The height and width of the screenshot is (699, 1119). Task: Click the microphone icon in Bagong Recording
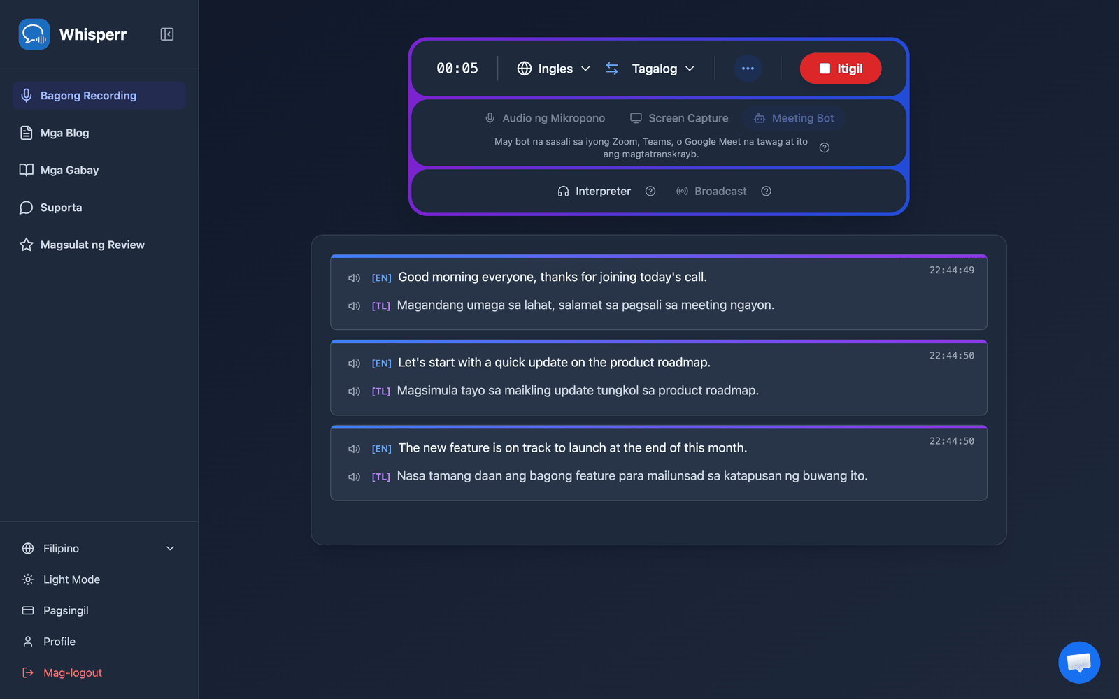[x=27, y=96]
